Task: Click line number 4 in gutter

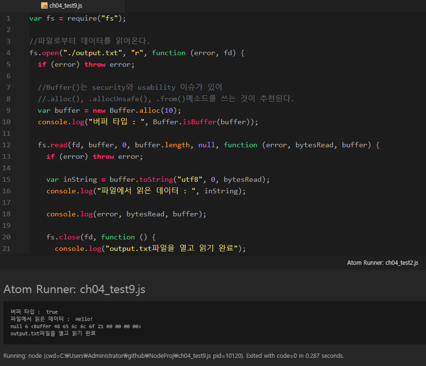Action: coord(9,53)
